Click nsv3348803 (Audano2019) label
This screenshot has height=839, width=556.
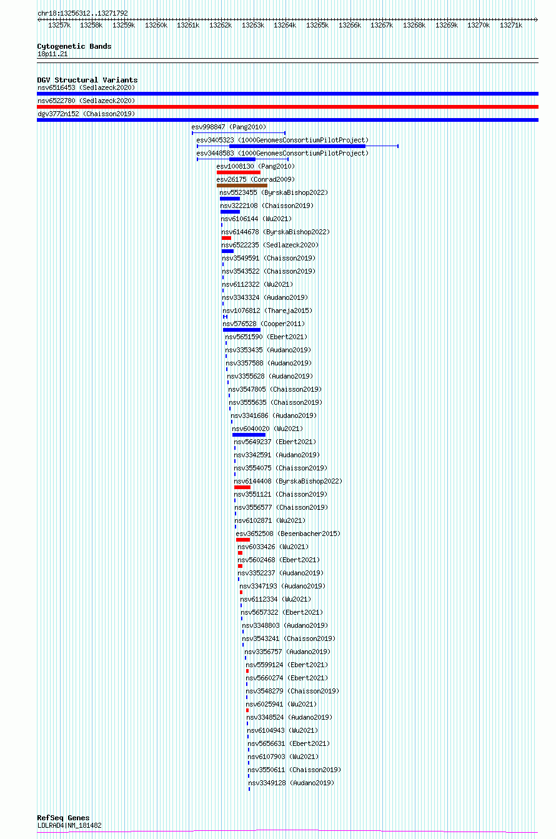[x=285, y=625]
